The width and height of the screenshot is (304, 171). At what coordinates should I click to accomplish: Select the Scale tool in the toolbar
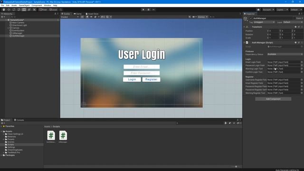pyautogui.click(x=19, y=9)
